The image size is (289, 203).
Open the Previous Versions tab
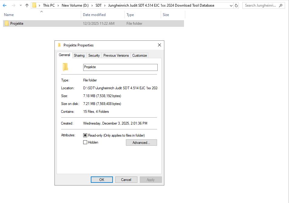tap(116, 56)
